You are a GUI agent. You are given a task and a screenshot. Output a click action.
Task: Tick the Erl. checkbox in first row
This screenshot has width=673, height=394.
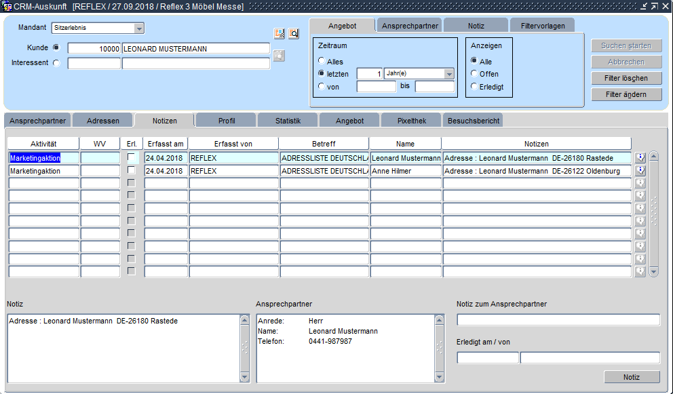tap(132, 157)
